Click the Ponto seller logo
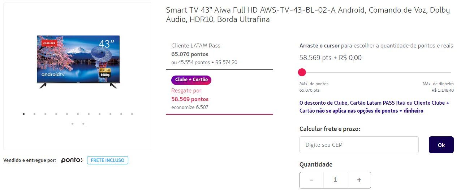Viewport: 461px width, 191px height. click(72, 160)
